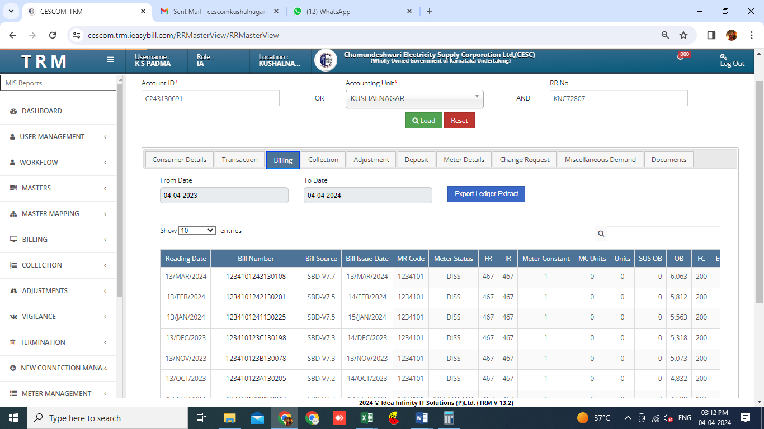The width and height of the screenshot is (764, 429).
Task: Switch to Sent Mail Gmail browser tab
Action: pyautogui.click(x=219, y=11)
